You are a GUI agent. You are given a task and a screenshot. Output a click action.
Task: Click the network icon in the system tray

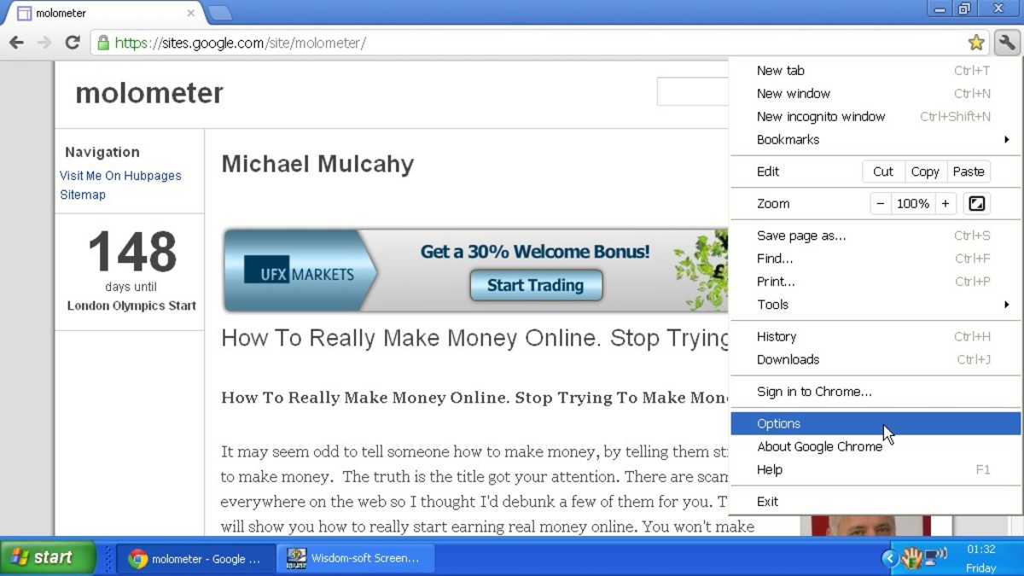pos(928,557)
